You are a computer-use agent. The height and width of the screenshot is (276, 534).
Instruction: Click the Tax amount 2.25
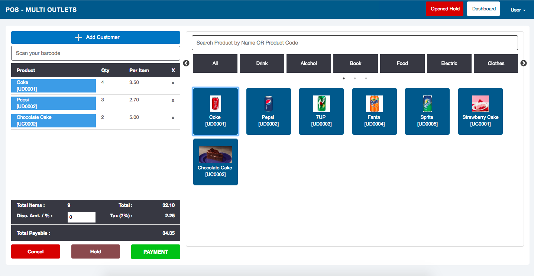170,215
